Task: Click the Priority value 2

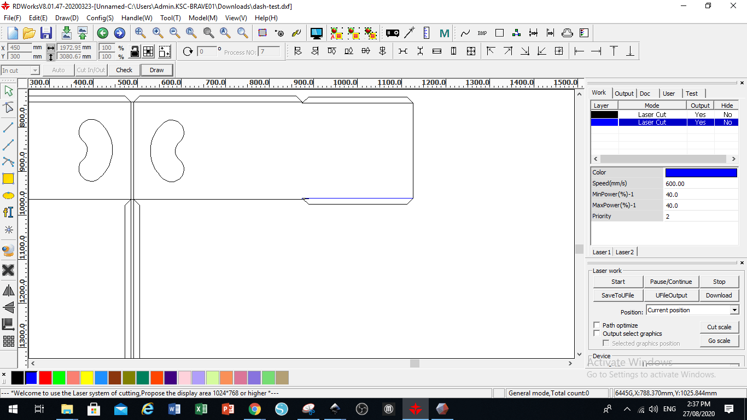Action: pyautogui.click(x=701, y=217)
